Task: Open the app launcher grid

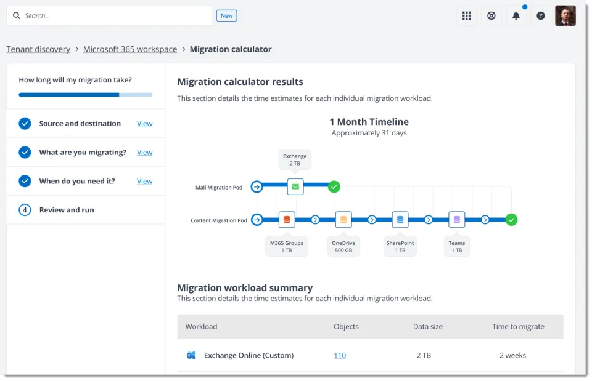Action: click(467, 15)
